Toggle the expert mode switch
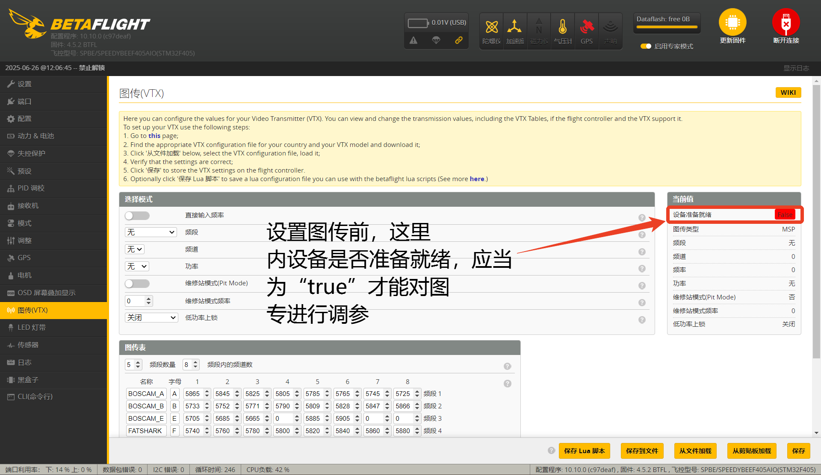The height and width of the screenshot is (475, 821). point(646,46)
